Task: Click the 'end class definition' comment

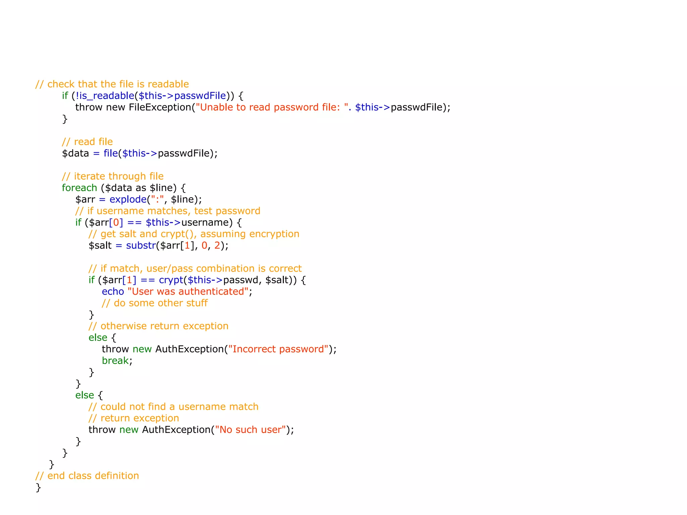Action: click(x=87, y=476)
